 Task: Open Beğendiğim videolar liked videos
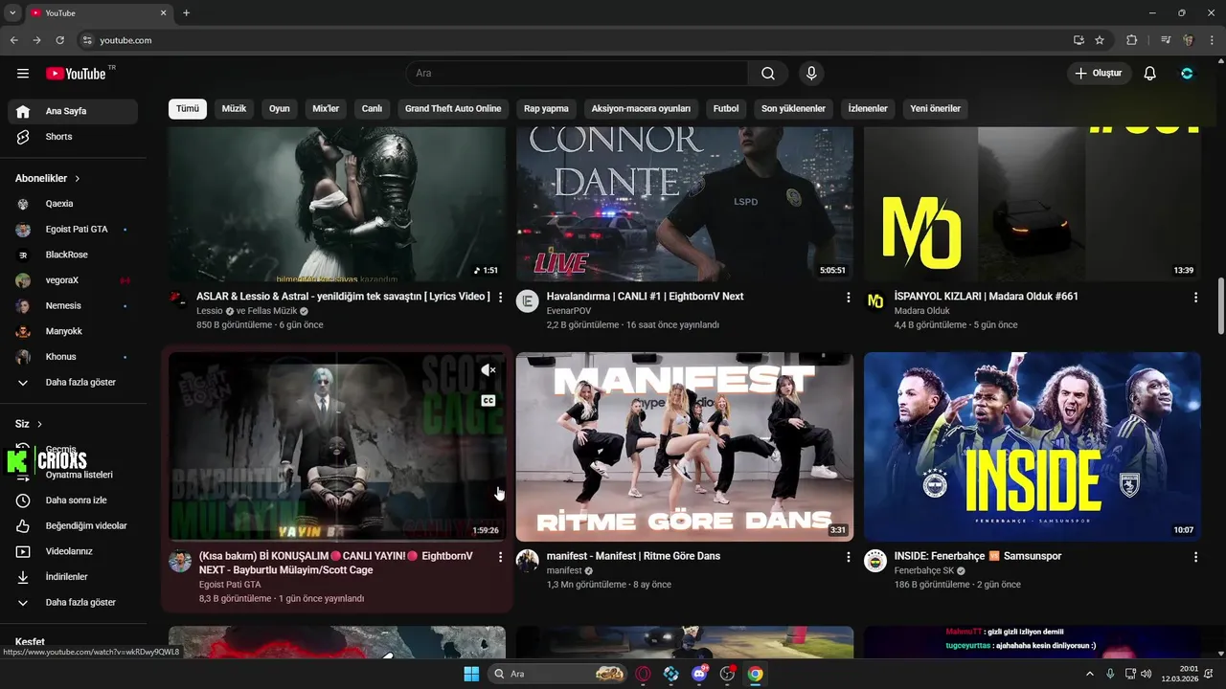(73, 526)
